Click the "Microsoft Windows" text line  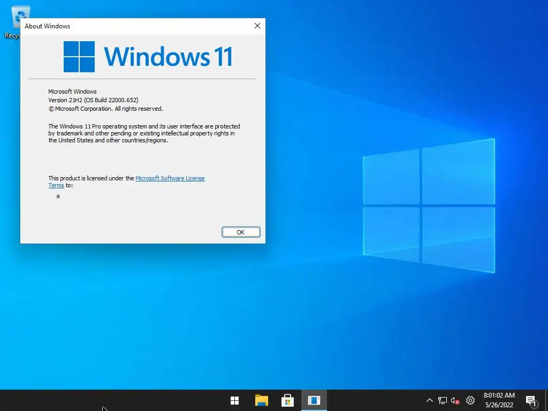click(72, 92)
